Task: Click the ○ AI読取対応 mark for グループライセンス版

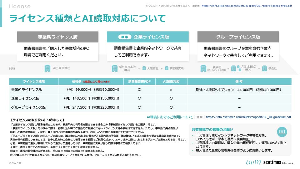Action: (x=171, y=107)
